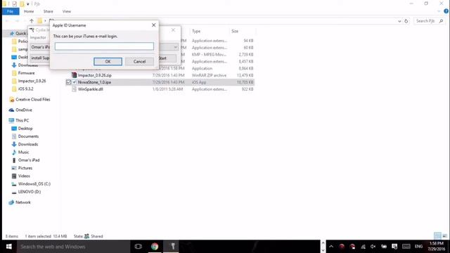Select OneDrive in navigation pane
450x253 pixels.
pyautogui.click(x=24, y=110)
